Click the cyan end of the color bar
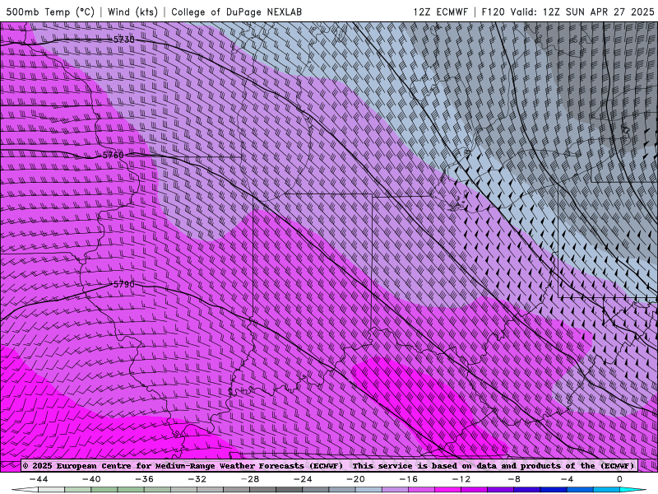Image resolution: width=658 pixels, height=494 pixels. pos(633,490)
